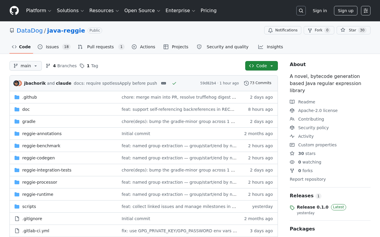Click the reggie-runtime folder icon
380x237 pixels.
[17, 194]
